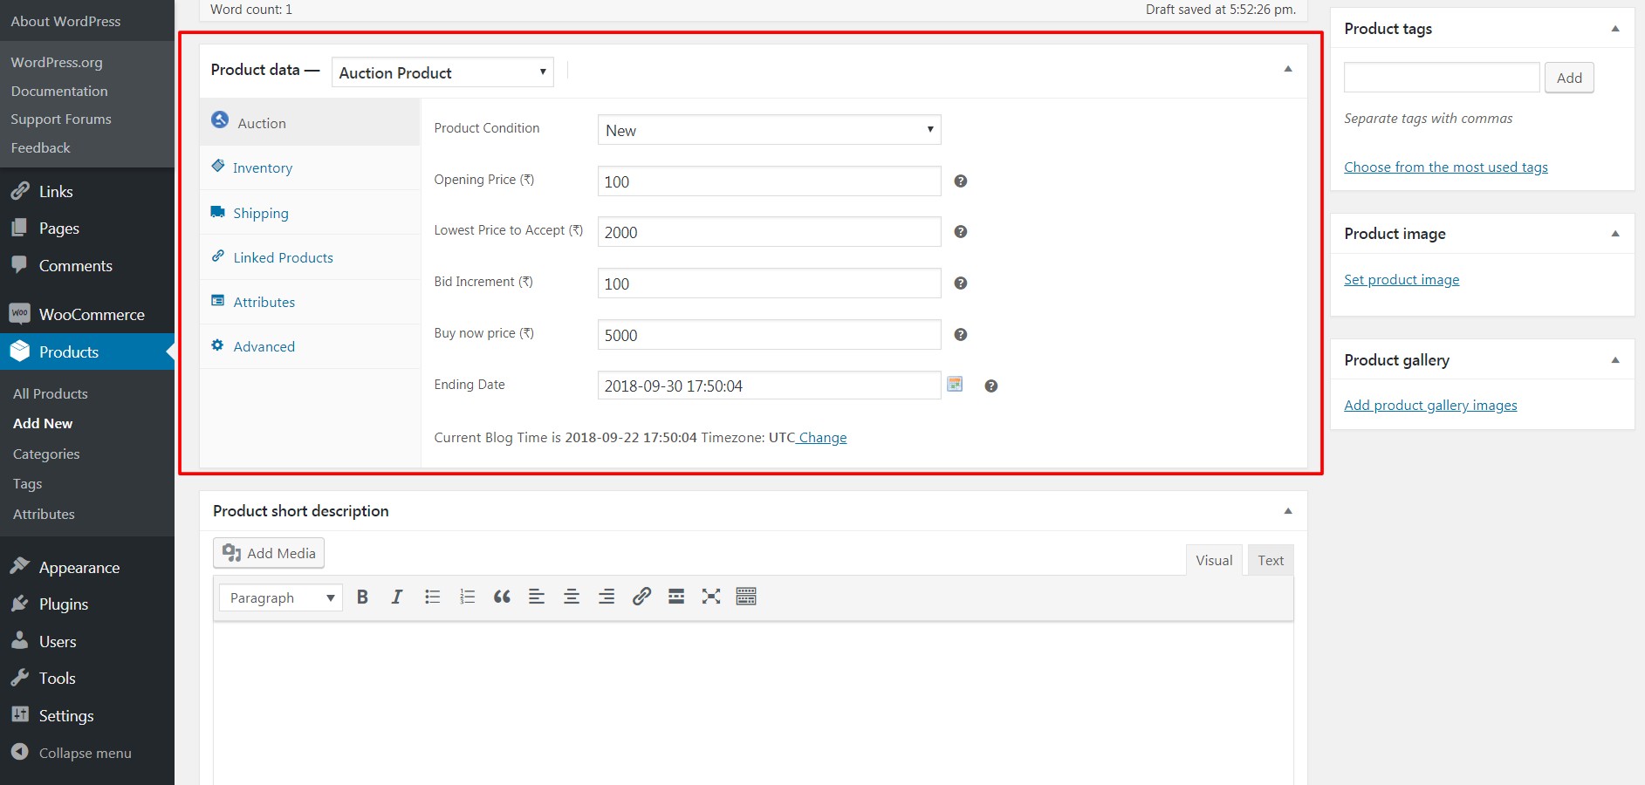This screenshot has height=785, width=1645.
Task: Collapse the Product short description panel
Action: tap(1287, 511)
